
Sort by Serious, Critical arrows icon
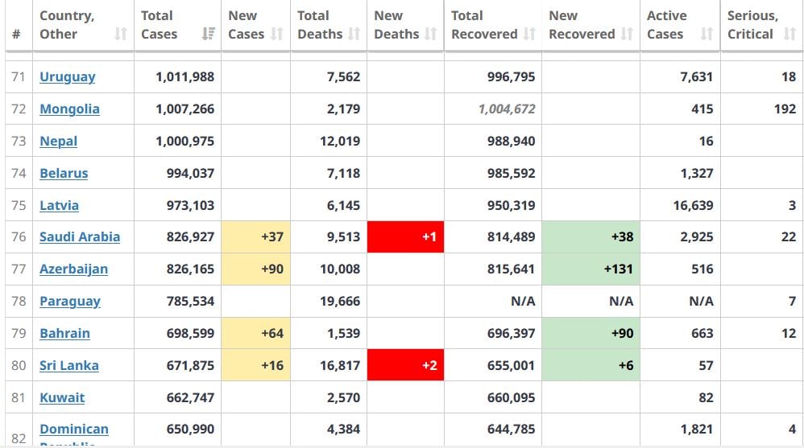point(789,34)
